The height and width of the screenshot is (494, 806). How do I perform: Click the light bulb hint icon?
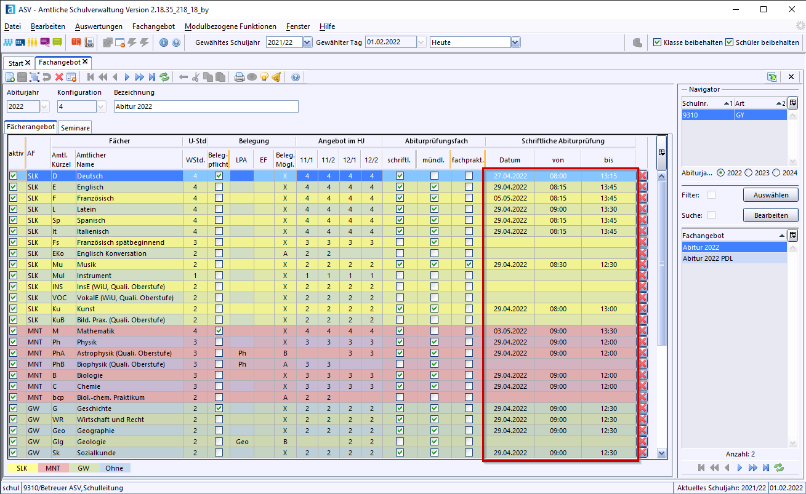(264, 77)
